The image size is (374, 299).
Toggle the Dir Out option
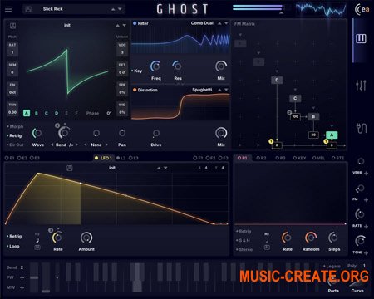[15, 145]
